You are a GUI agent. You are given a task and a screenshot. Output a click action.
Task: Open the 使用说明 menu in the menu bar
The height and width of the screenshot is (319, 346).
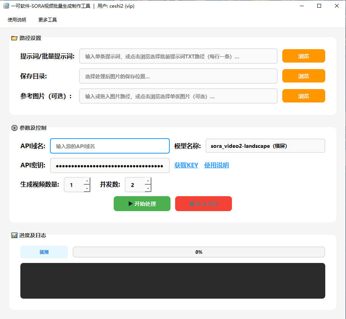[17, 20]
